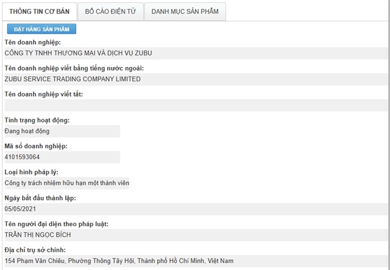390x270 pixels.
Task: Click the legal type value Công ty trách nhiệm hữu hạn một thành viên
Action: pos(67,182)
